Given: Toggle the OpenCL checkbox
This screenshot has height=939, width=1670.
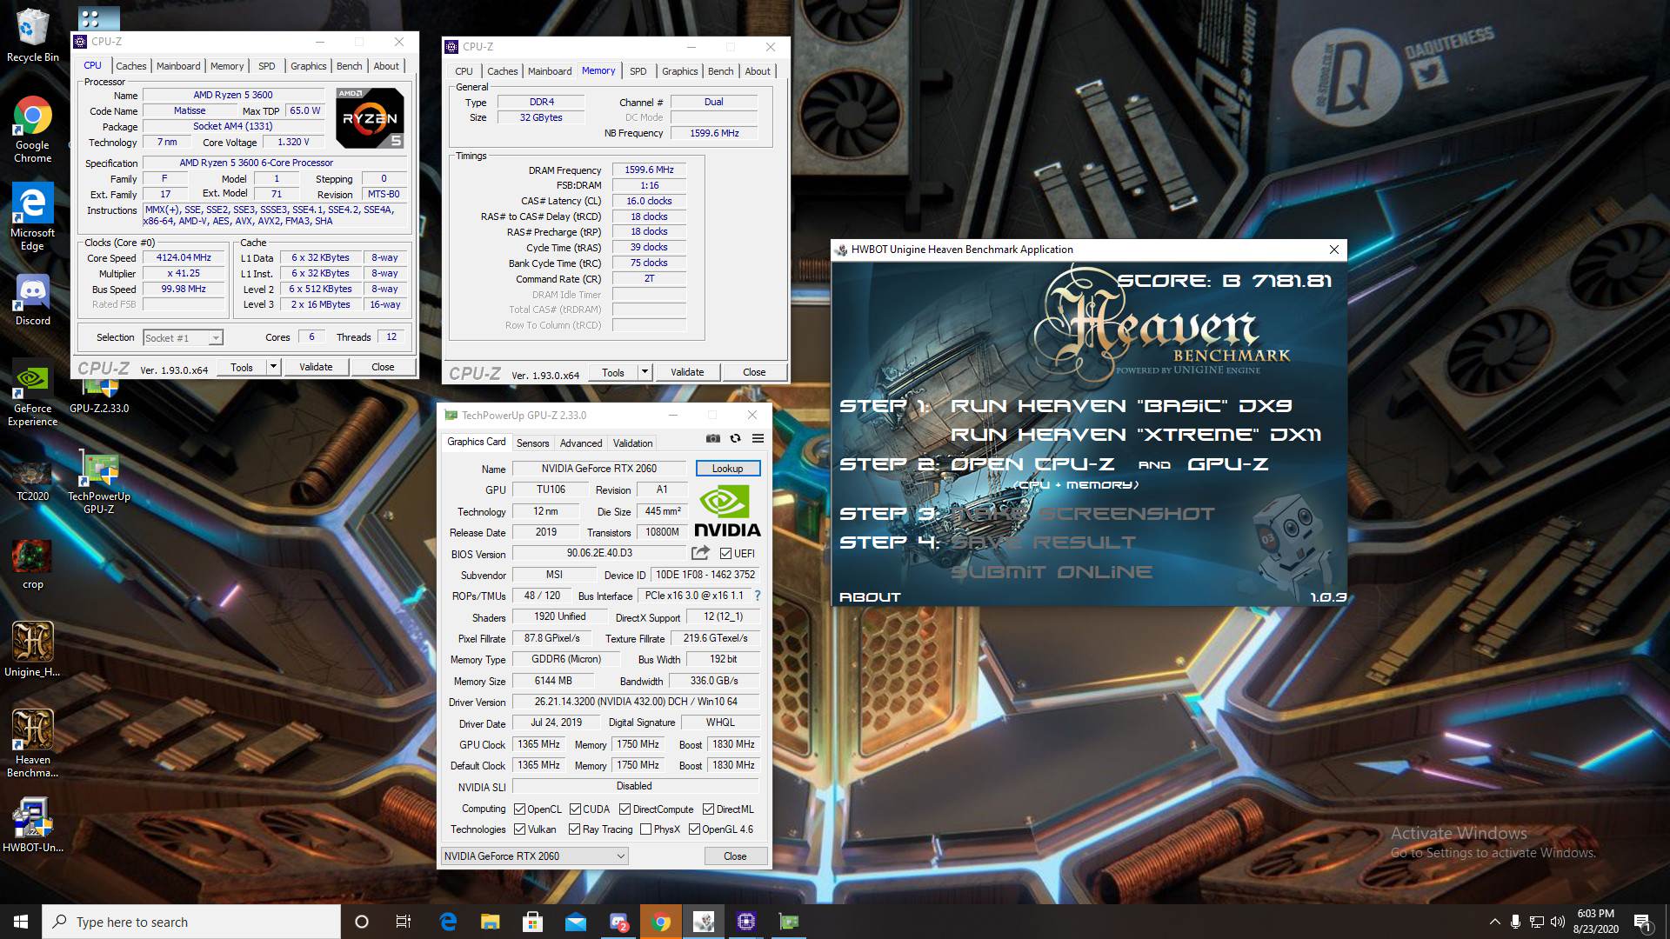Looking at the screenshot, I should pyautogui.click(x=519, y=809).
